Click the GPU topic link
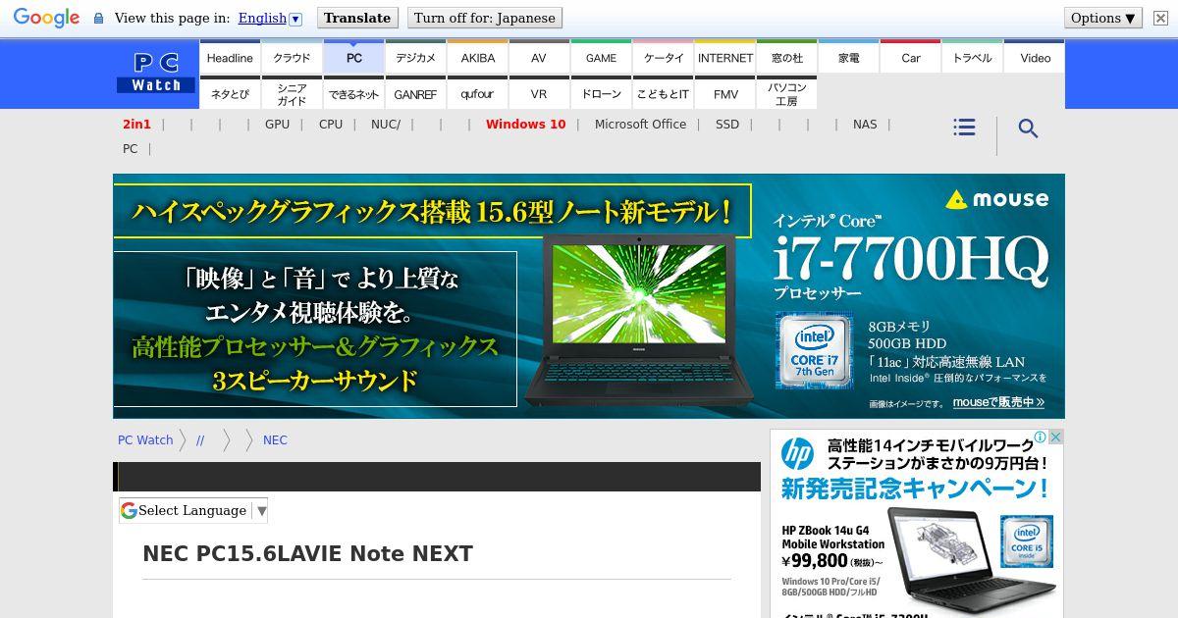The image size is (1178, 618). pyautogui.click(x=277, y=125)
